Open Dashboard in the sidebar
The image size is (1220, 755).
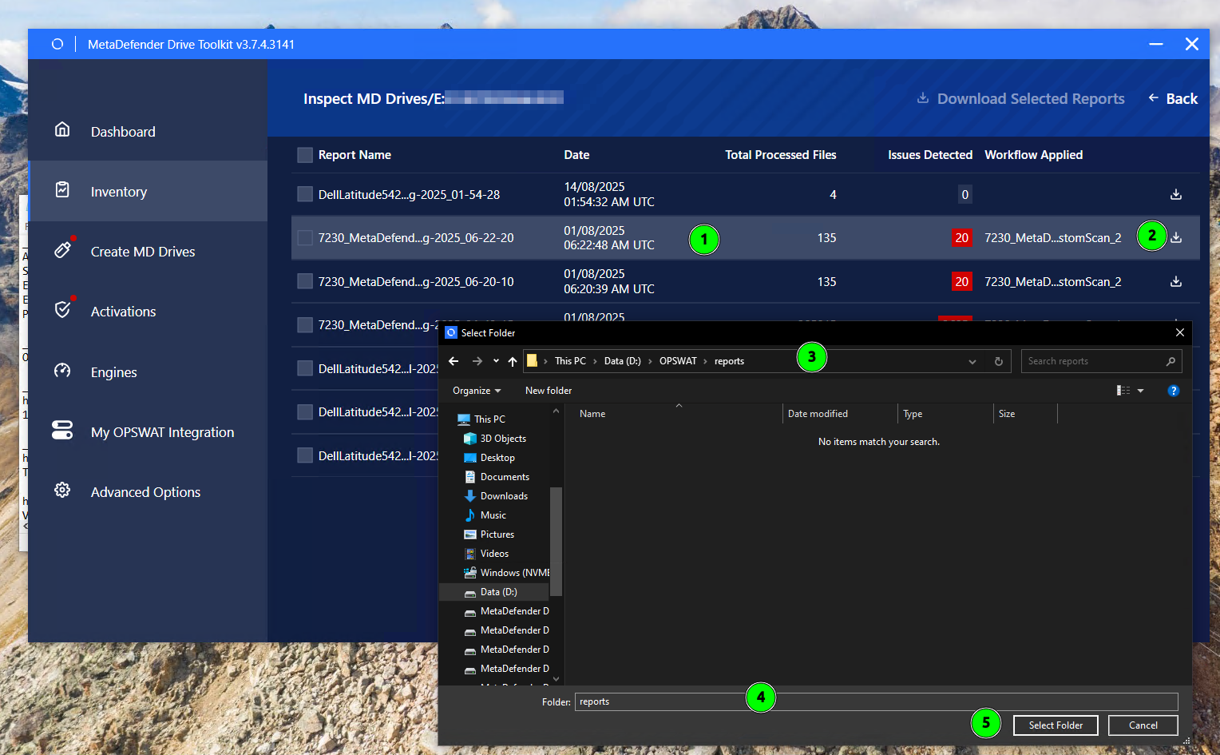(123, 132)
